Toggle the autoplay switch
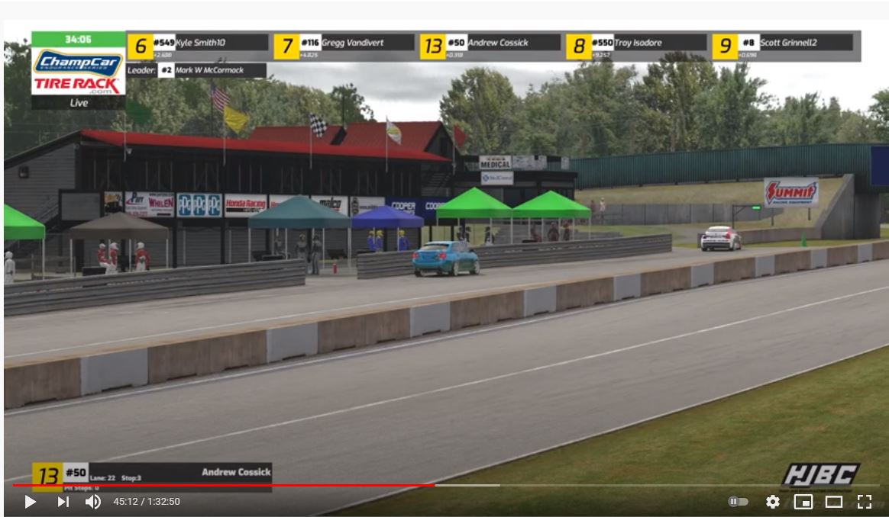 click(738, 502)
